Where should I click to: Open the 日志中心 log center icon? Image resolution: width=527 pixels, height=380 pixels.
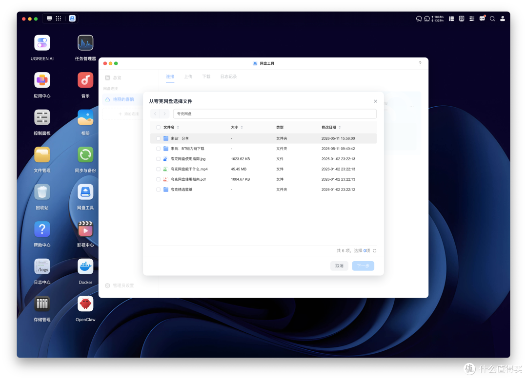tap(42, 266)
